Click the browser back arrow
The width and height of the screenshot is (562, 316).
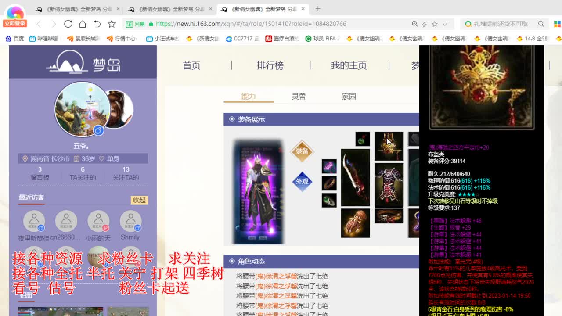pos(39,24)
